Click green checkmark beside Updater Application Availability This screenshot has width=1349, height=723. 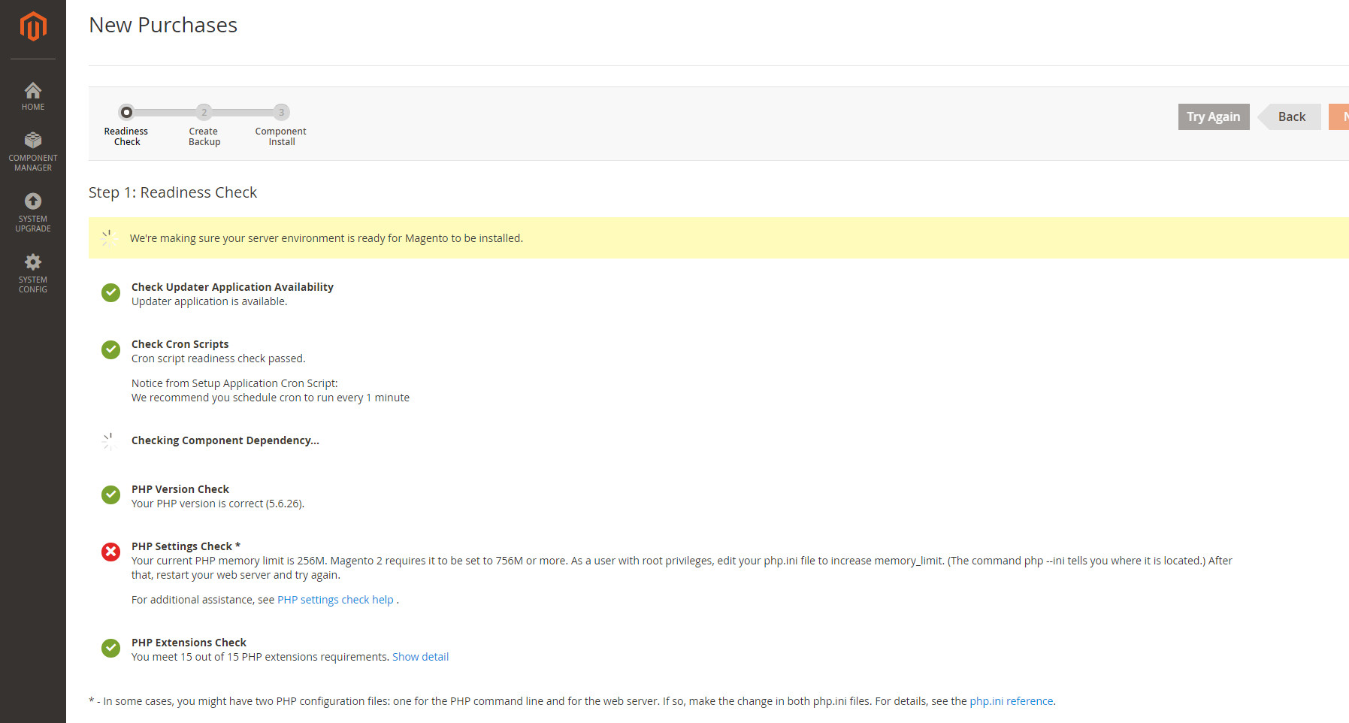tap(110, 292)
